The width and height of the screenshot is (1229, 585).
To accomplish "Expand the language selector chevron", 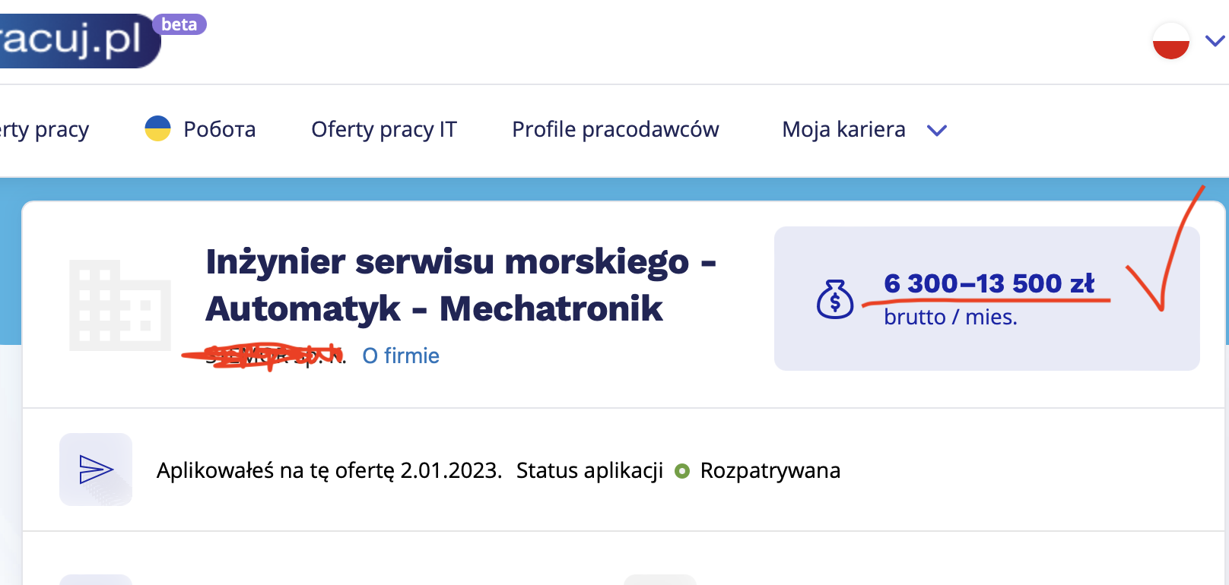I will (x=1215, y=40).
